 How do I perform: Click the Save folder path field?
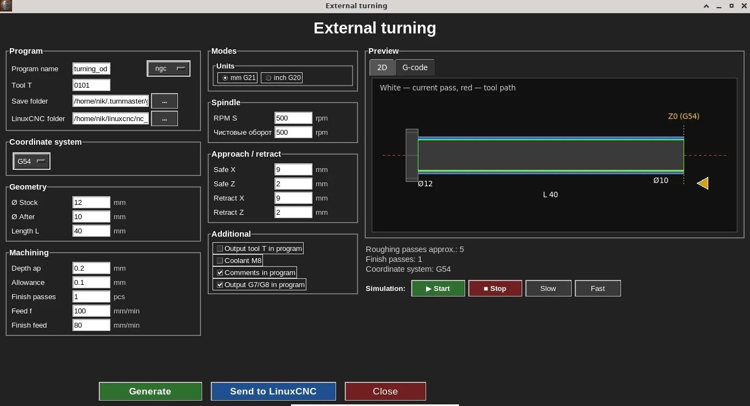tap(111, 101)
